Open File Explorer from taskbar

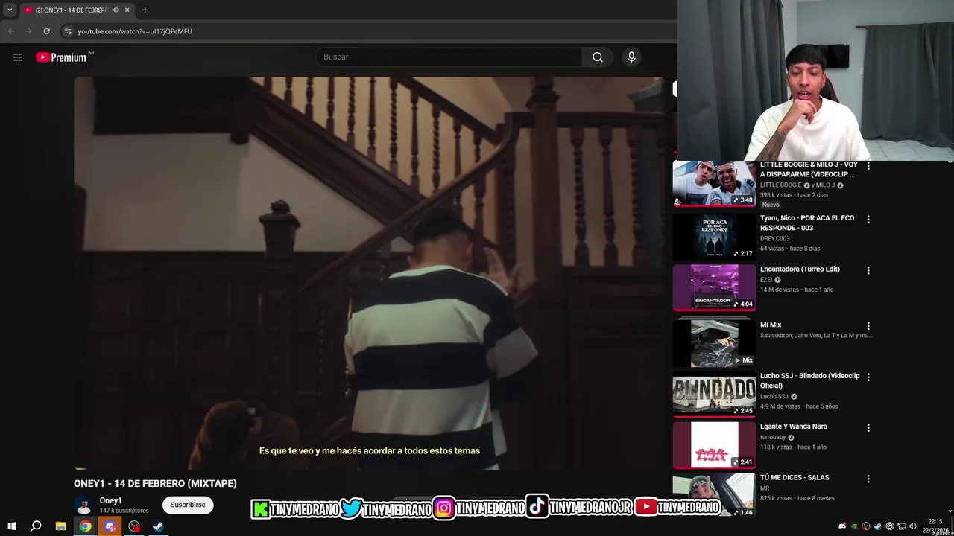[61, 526]
